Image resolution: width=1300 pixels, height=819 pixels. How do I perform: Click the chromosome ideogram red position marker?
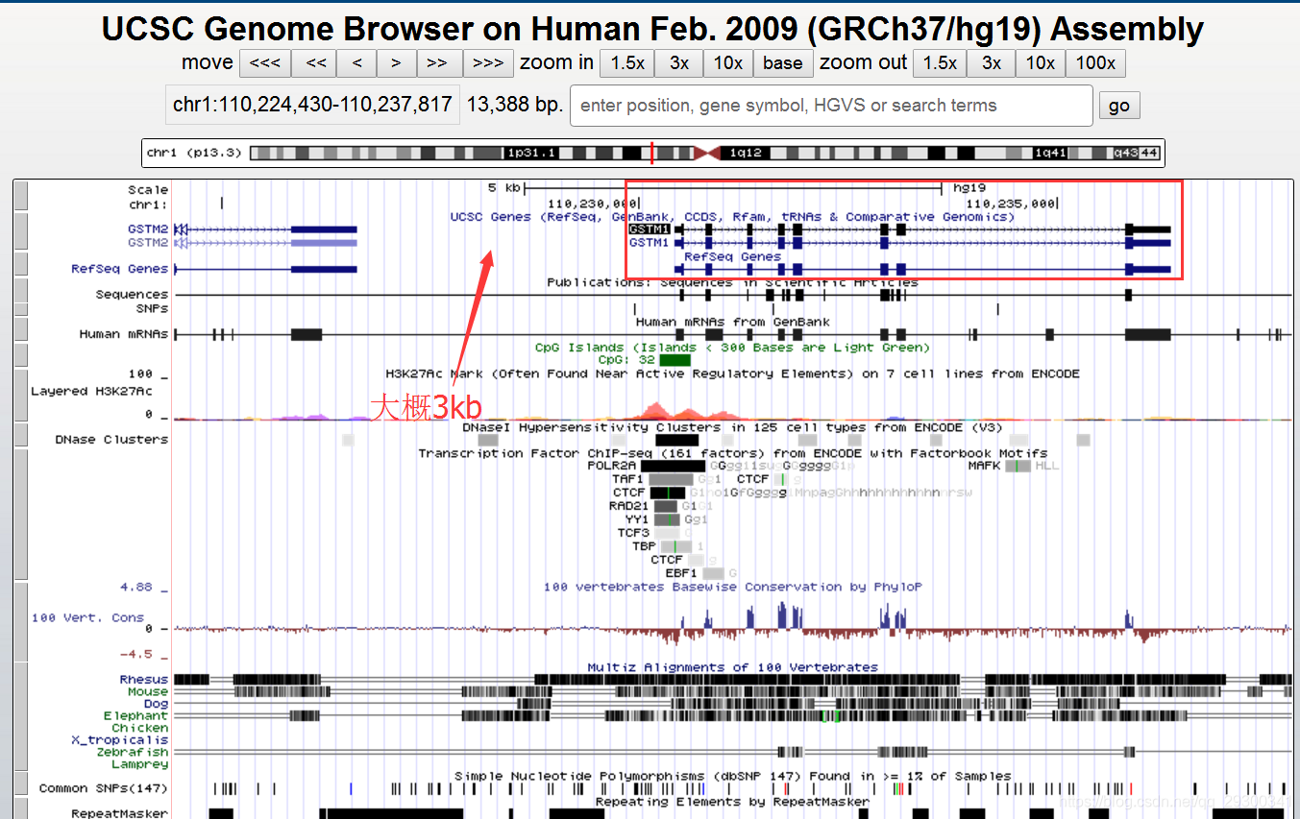(x=652, y=153)
